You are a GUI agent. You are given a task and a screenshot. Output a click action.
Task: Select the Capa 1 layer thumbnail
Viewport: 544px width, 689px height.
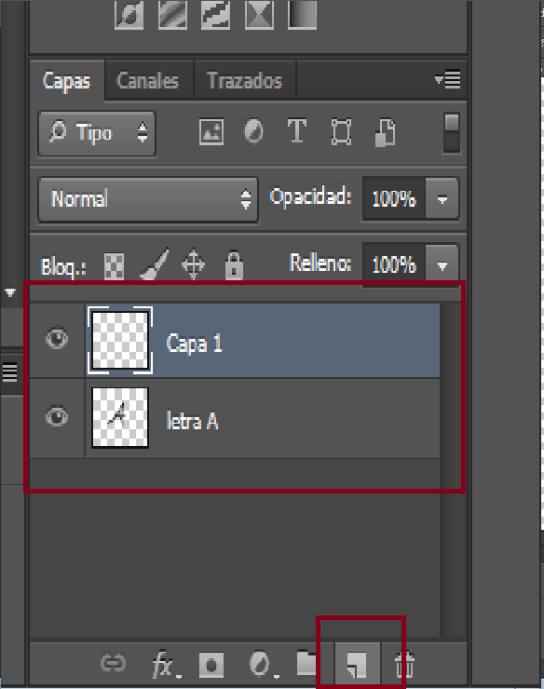[120, 341]
